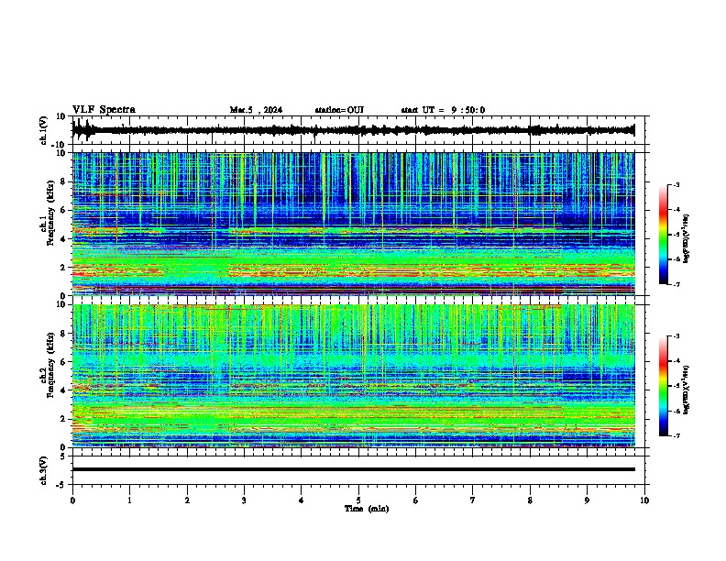The width and height of the screenshot is (726, 561).
Task: Click the "VLF Spectra" title
Action: click(104, 109)
